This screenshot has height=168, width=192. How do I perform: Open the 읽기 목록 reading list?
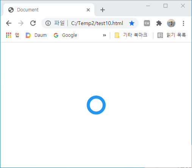click(x=172, y=35)
